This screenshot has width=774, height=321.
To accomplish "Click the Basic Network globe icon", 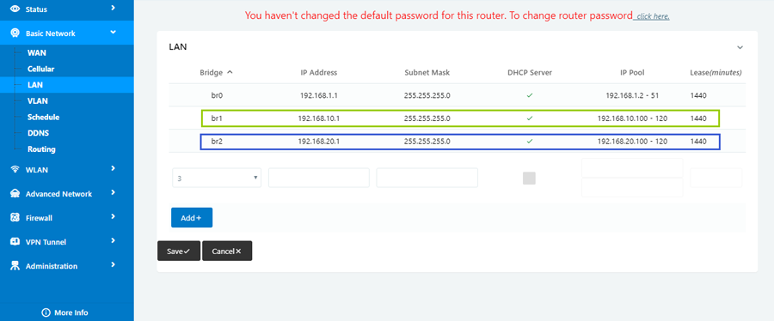I will (15, 33).
